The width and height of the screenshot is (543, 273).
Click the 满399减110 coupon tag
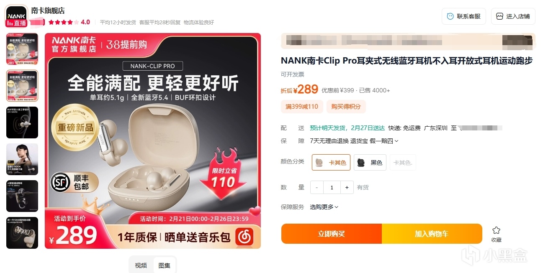pyautogui.click(x=302, y=107)
